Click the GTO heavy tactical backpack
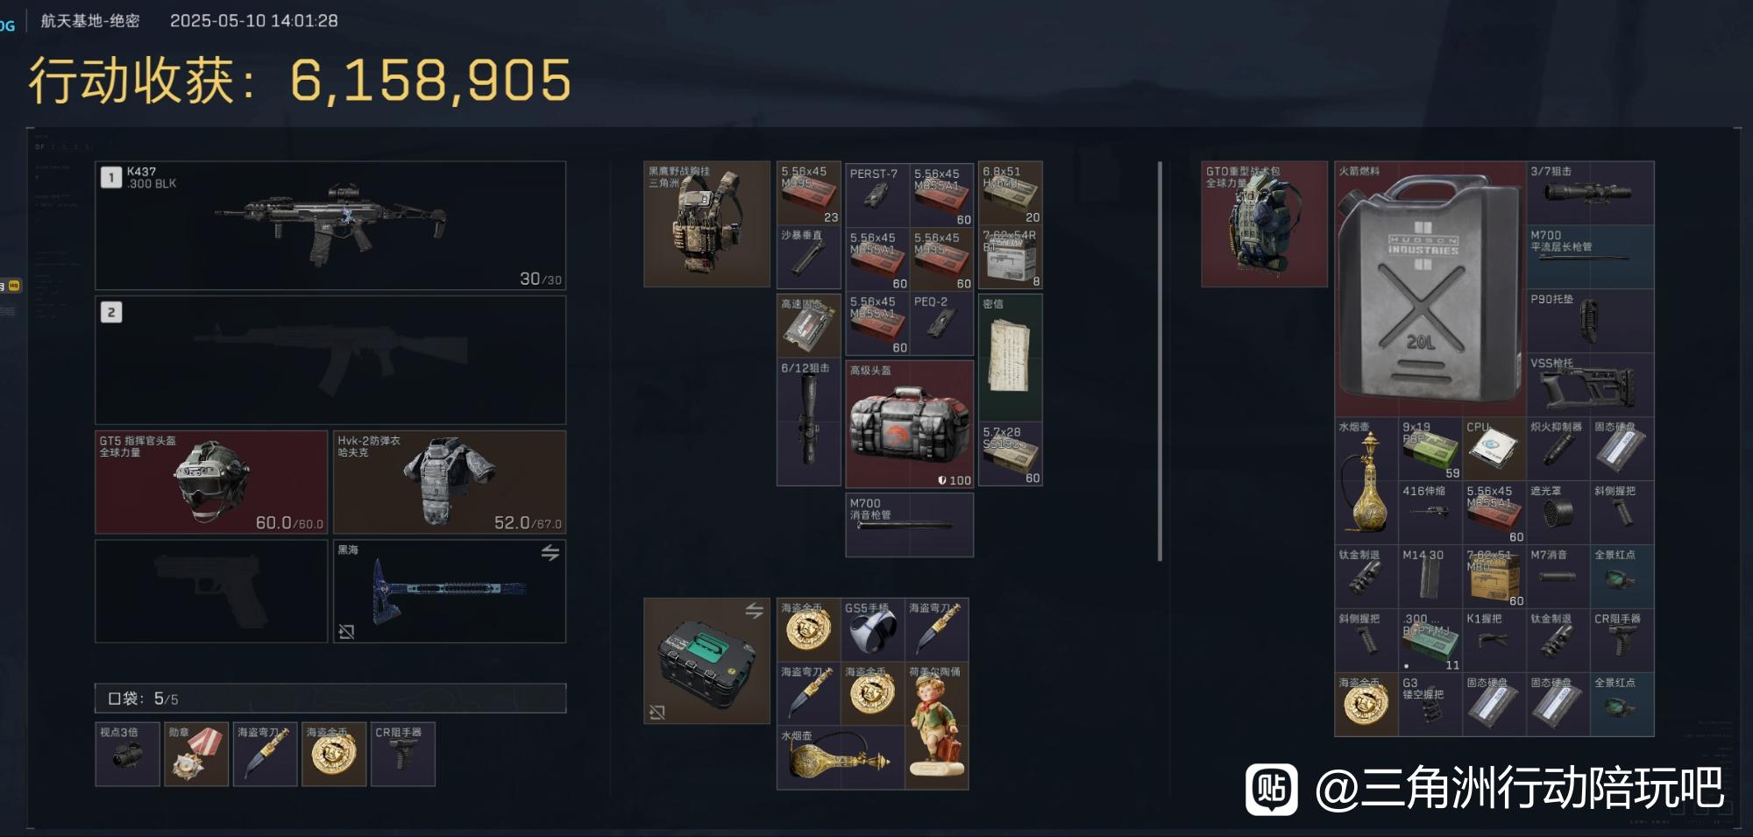This screenshot has width=1753, height=837. (x=1264, y=223)
